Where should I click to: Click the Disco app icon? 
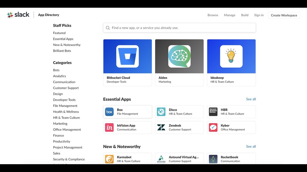[161, 112]
